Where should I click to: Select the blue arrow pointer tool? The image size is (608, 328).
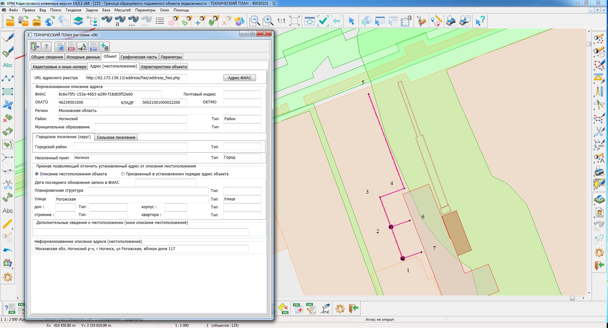[351, 21]
